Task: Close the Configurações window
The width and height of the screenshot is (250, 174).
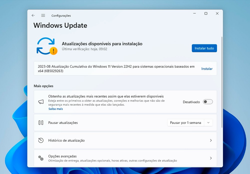Action: (x=217, y=13)
